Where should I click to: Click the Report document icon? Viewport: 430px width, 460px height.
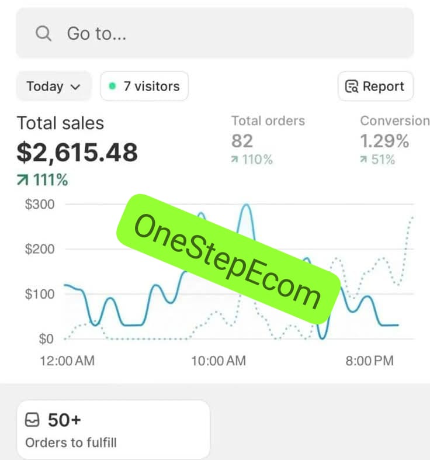click(x=351, y=87)
